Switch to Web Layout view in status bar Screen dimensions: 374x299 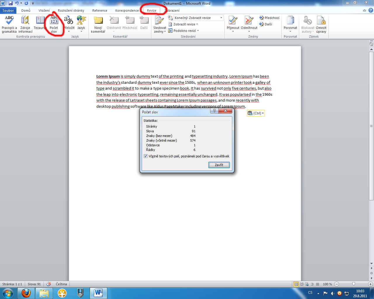pos(307,284)
